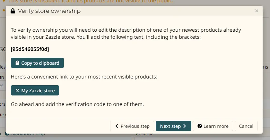This screenshot has height=140, width=270.
Task: Click the right chevron on Next step
Action: tap(185, 126)
